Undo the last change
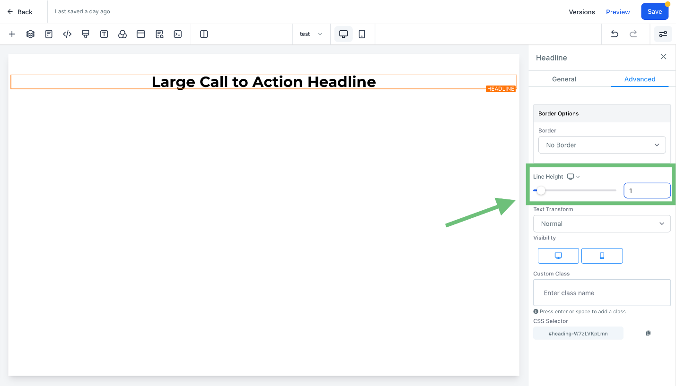676x386 pixels. tap(615, 34)
